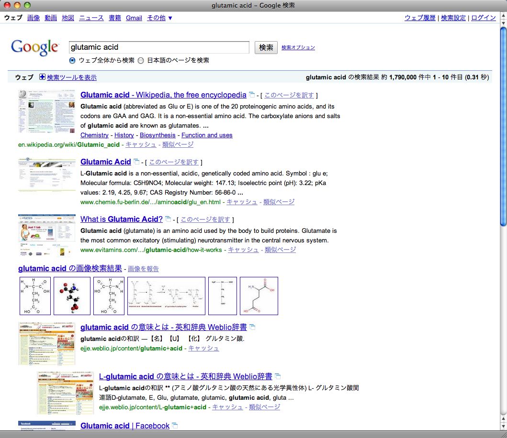Open preview icon beside Glutamic acid Facebook result
507x438 pixels.
click(175, 426)
